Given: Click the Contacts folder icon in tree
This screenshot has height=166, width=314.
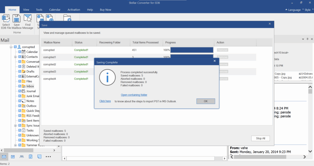Looking at the screenshot, I should pyautogui.click(x=24, y=57).
